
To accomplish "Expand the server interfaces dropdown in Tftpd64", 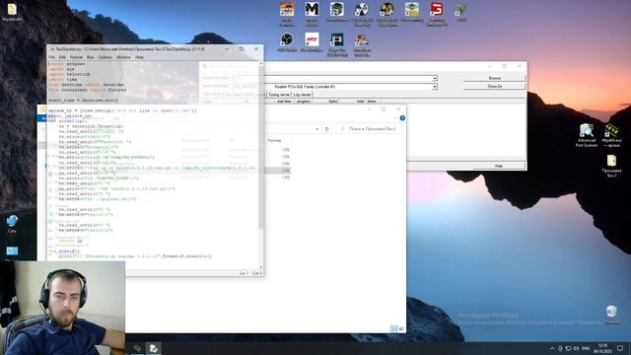I will pos(435,87).
